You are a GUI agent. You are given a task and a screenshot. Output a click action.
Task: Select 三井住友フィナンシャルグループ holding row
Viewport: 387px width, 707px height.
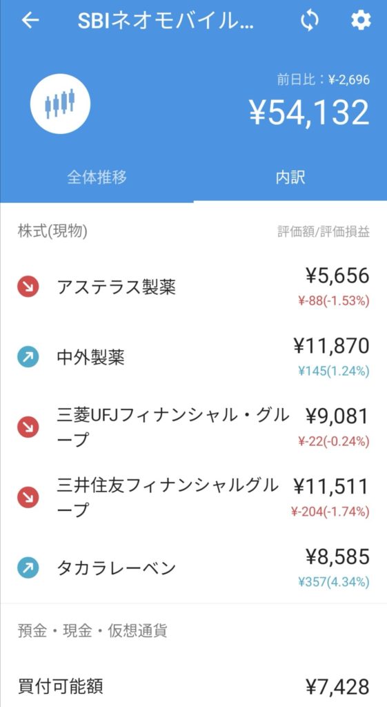[193, 498]
